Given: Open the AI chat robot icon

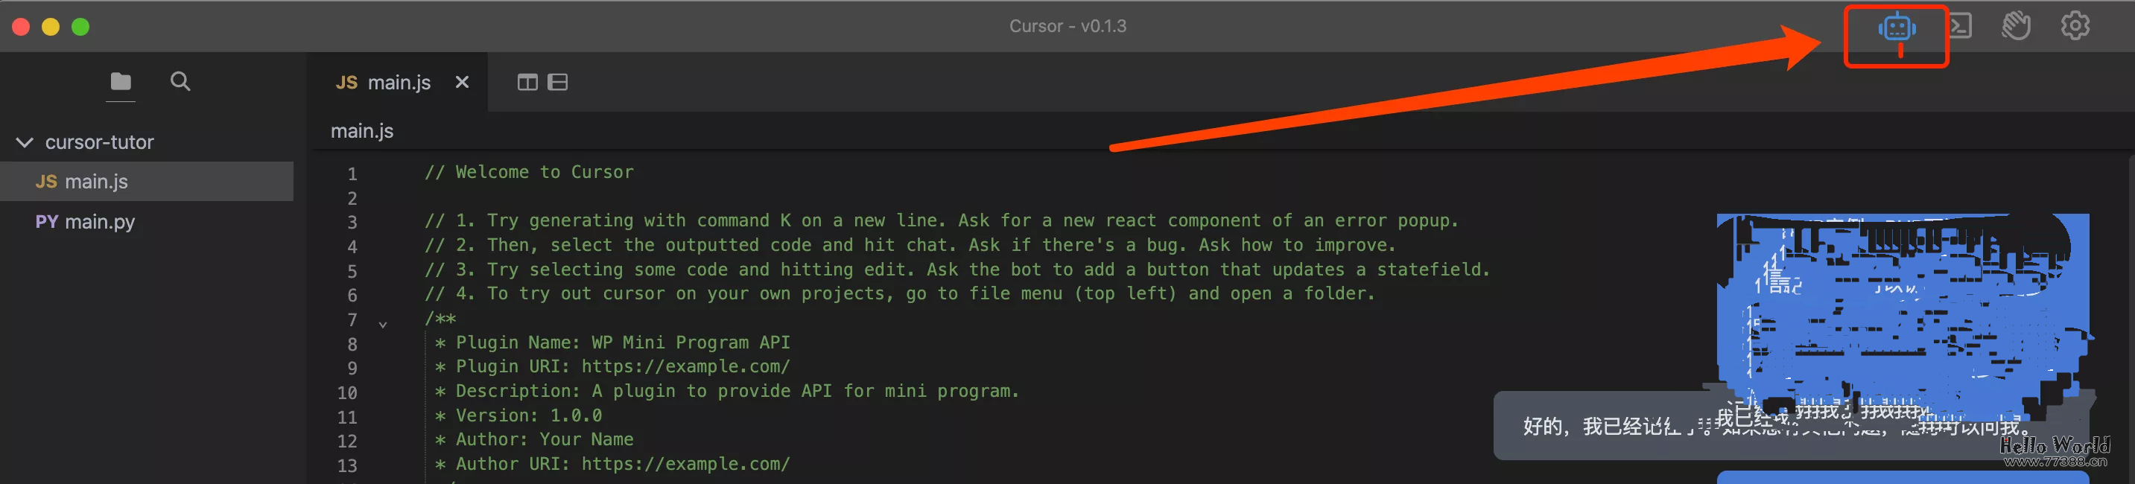Looking at the screenshot, I should [1897, 28].
